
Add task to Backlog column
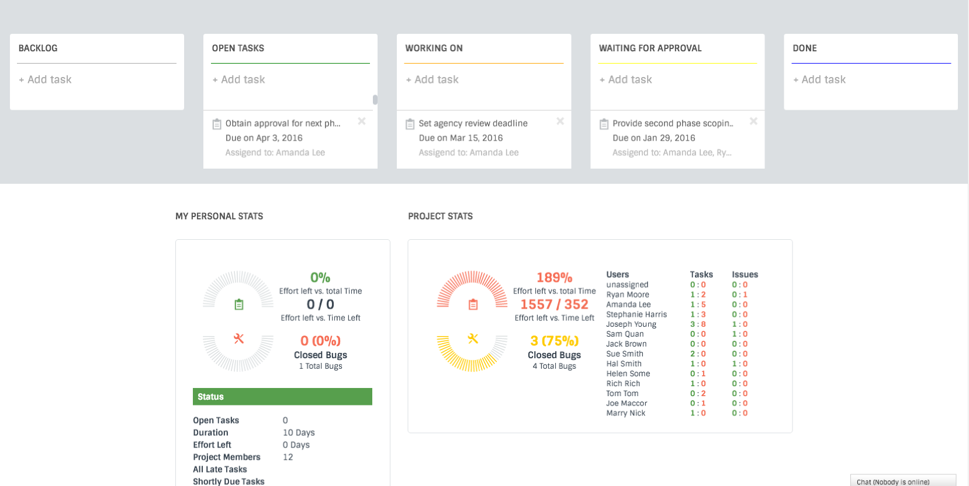click(x=45, y=79)
